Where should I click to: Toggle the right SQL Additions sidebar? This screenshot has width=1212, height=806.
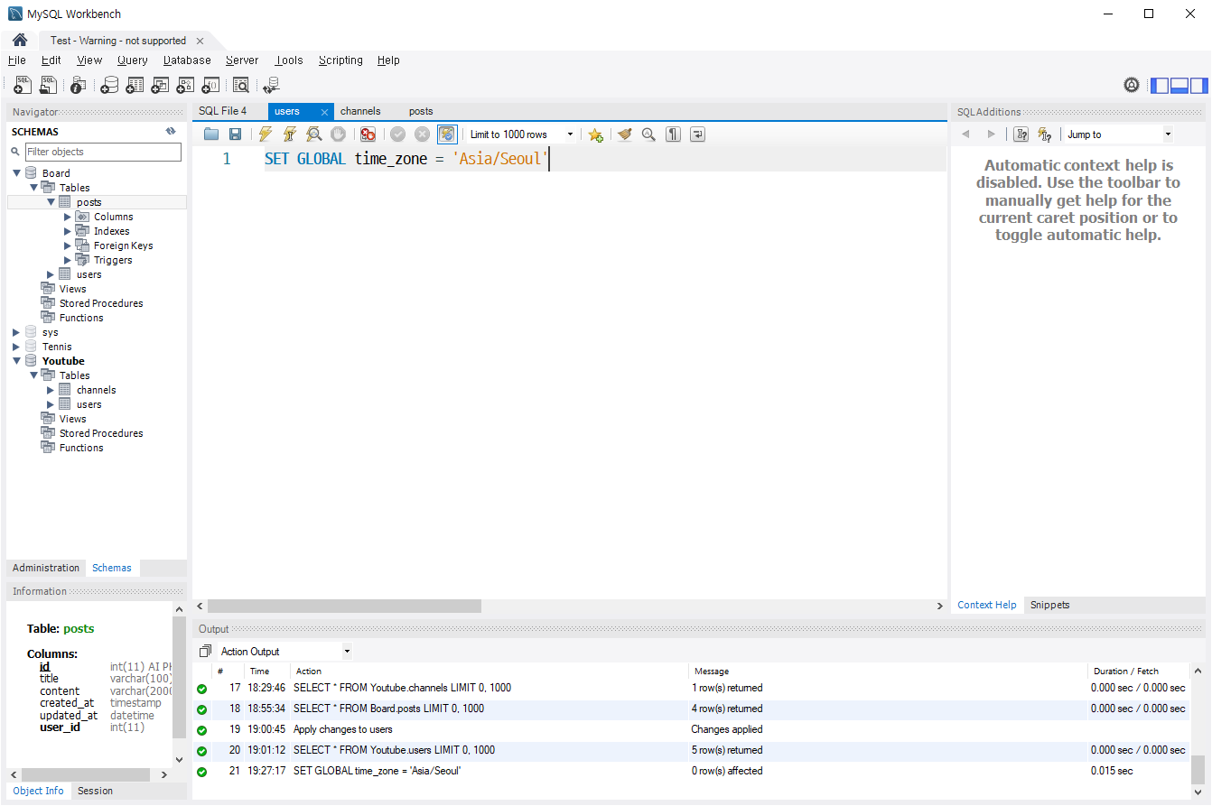(1198, 86)
